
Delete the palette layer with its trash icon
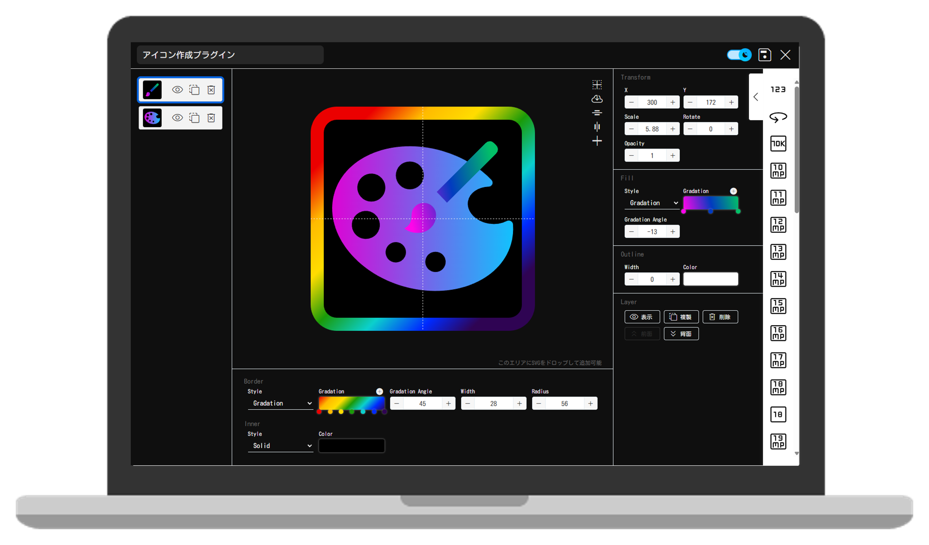coord(211,118)
